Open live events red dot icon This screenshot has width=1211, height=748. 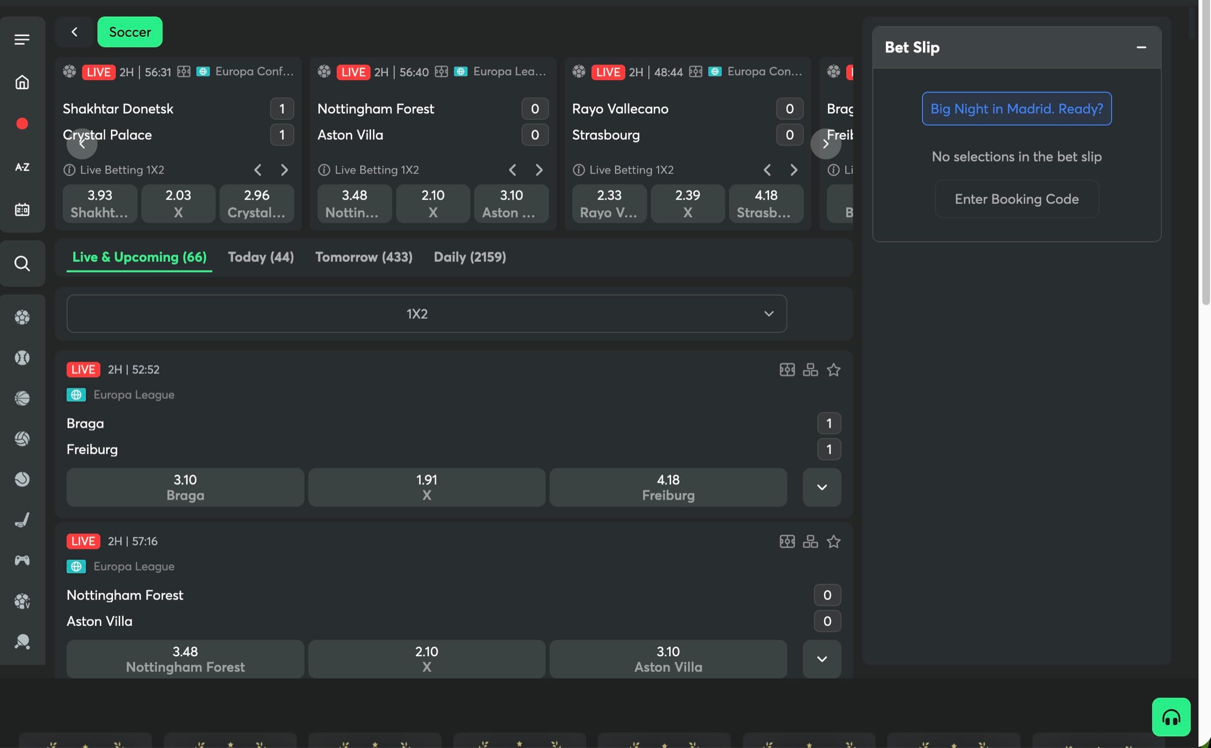pyautogui.click(x=22, y=124)
